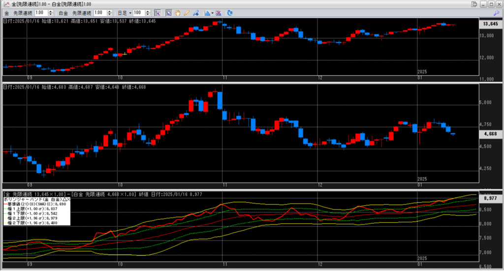Collapse Bollinger band legend with triangle

point(64,199)
